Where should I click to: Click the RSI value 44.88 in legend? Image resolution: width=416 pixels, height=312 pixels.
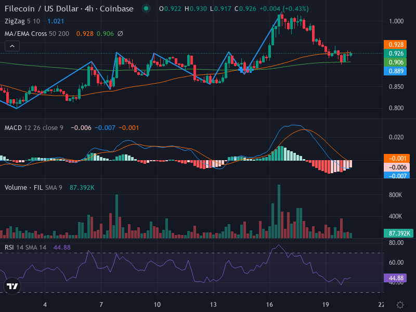62,248
